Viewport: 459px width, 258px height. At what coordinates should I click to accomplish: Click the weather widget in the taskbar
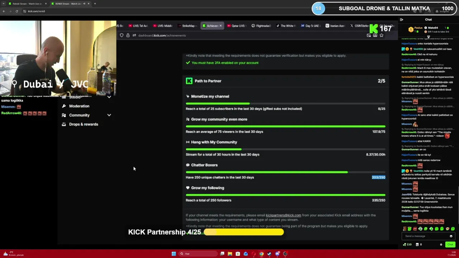[x=13, y=254]
